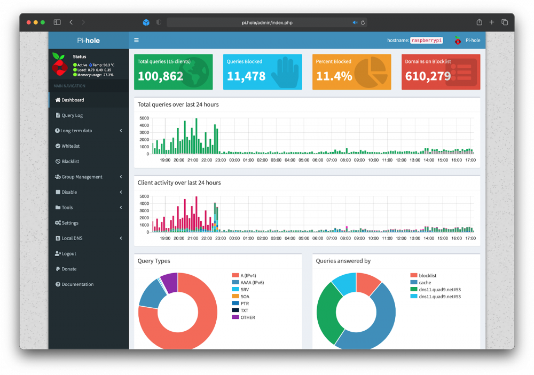Viewport: 534px width, 375px height.
Task: Open Settings from the sidebar
Action: 69,223
